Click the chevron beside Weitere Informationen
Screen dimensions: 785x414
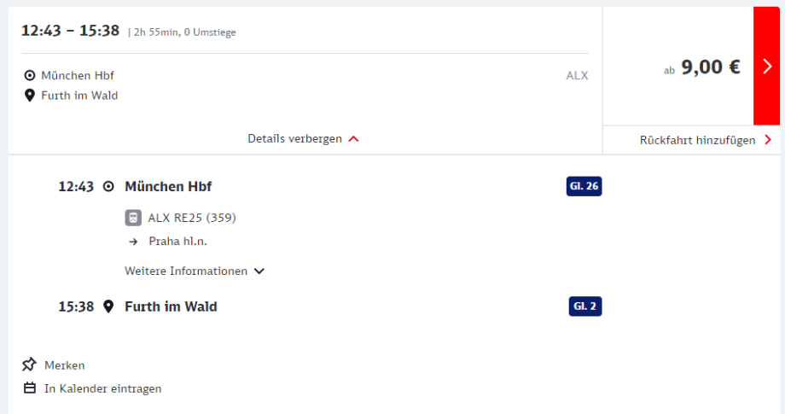click(x=259, y=271)
